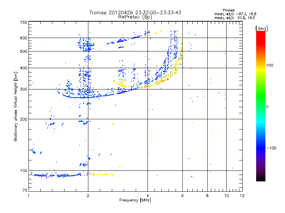Image resolution: width=285 pixels, height=213 pixels.
Task: Click the blue vertical echo cluster at 2 MHz near 550 km
Action: pyautogui.click(x=86, y=44)
